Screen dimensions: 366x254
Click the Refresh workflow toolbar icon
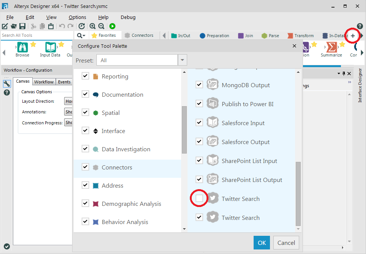pos(82,26)
